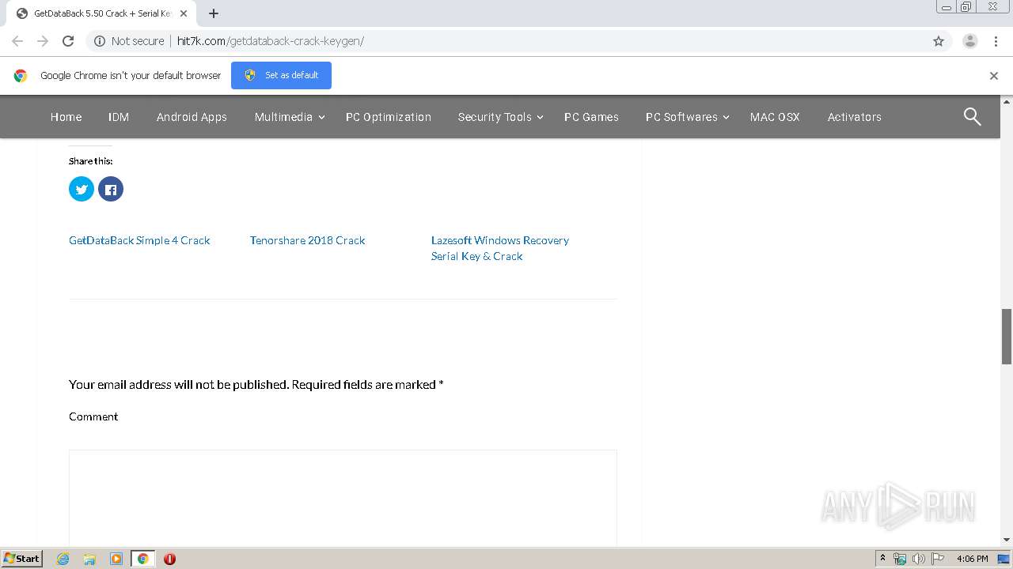Go forward to the next page
The height and width of the screenshot is (569, 1013).
pyautogui.click(x=43, y=41)
